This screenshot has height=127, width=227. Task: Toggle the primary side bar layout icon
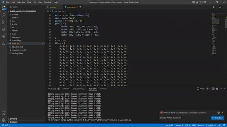pyautogui.click(x=194, y=2)
